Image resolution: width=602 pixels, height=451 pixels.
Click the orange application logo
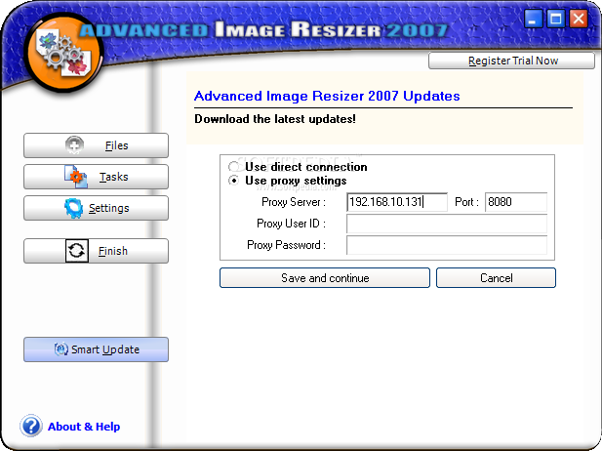63,52
